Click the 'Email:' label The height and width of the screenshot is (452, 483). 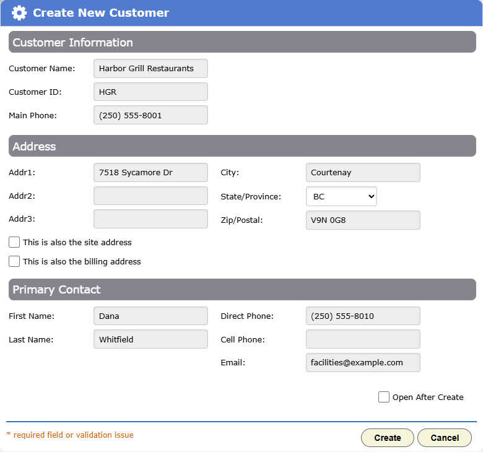[x=233, y=363]
